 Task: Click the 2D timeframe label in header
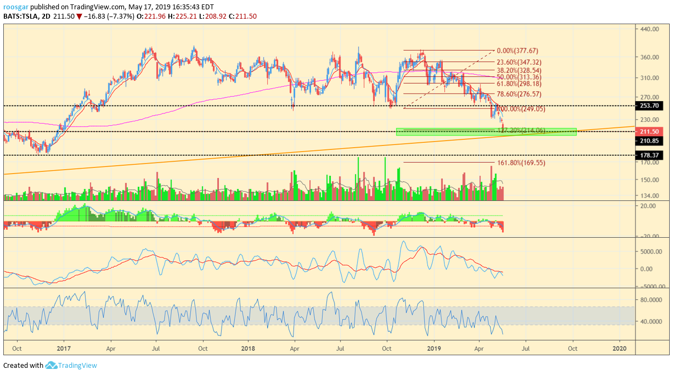click(46, 16)
